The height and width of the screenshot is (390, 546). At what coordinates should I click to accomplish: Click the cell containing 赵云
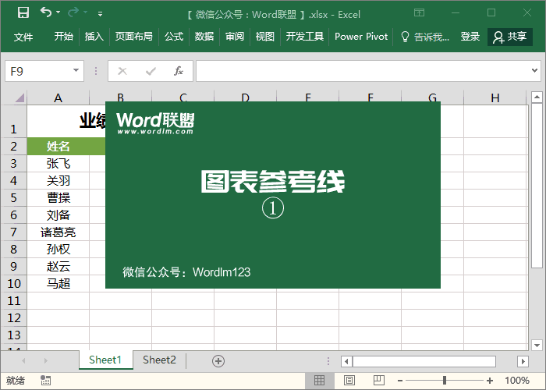pos(58,267)
